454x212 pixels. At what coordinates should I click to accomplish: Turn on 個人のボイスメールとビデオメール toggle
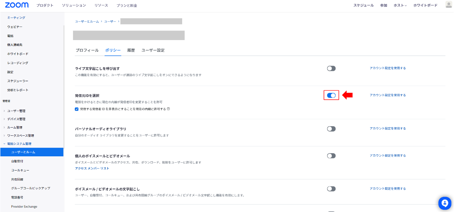click(331, 156)
